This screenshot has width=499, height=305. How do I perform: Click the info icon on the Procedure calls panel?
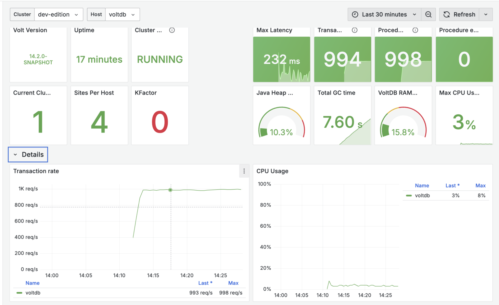tap(415, 30)
